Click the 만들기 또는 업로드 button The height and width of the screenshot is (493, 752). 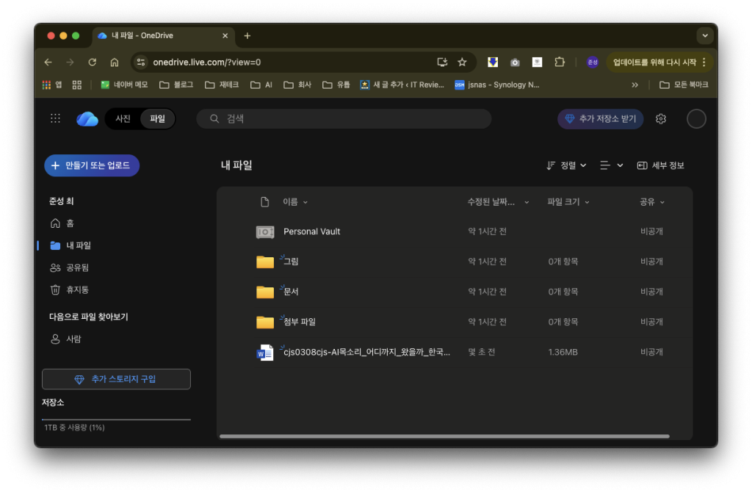(x=92, y=165)
